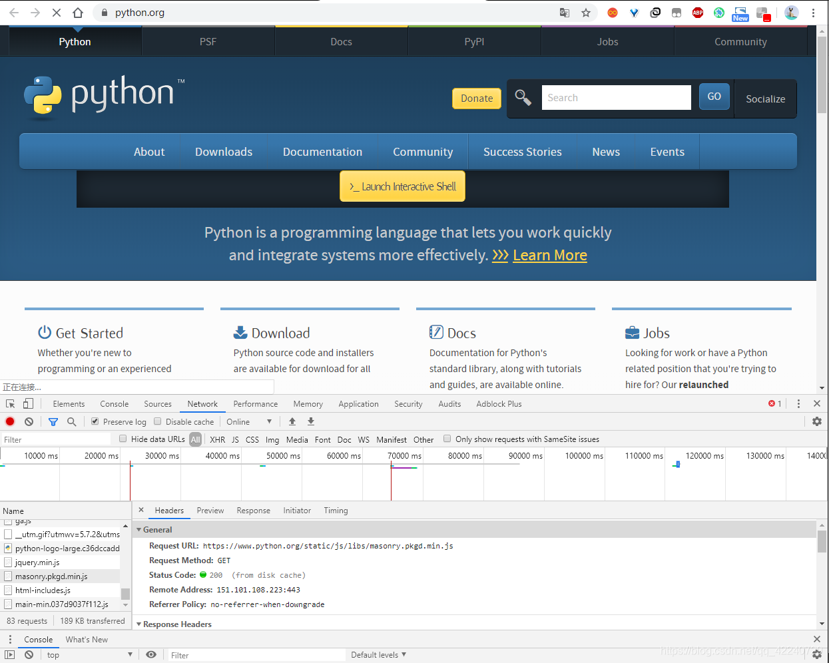Clear the network log
829x663 pixels.
coord(29,421)
